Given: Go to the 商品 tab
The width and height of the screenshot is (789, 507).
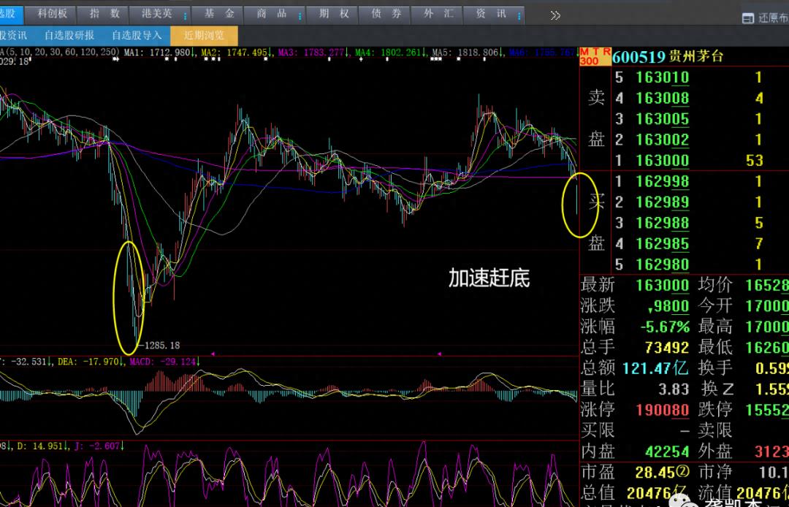Looking at the screenshot, I should (271, 14).
